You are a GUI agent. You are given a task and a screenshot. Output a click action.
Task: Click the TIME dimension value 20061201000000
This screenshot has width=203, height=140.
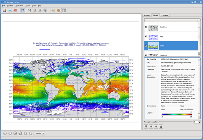coord(186,109)
